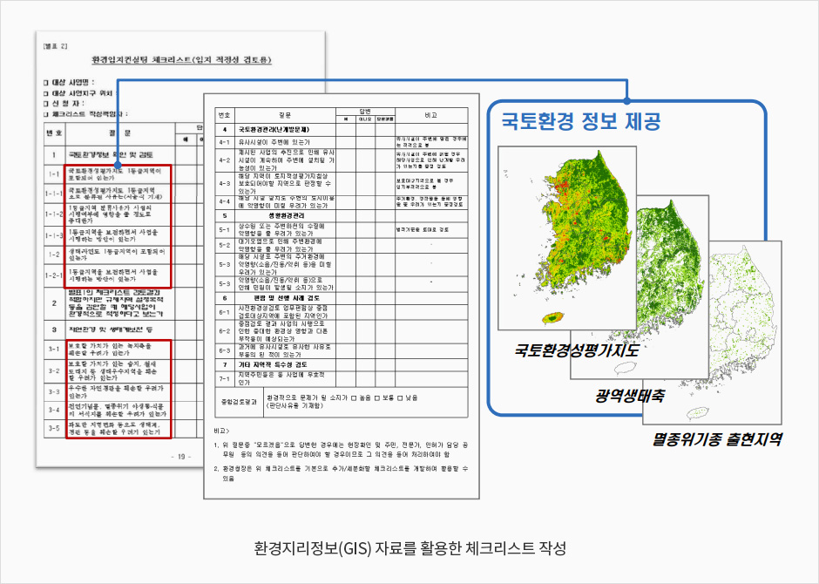This screenshot has width=819, height=584.
Task: Click the 번호 header in second checklist
Action: [225, 115]
